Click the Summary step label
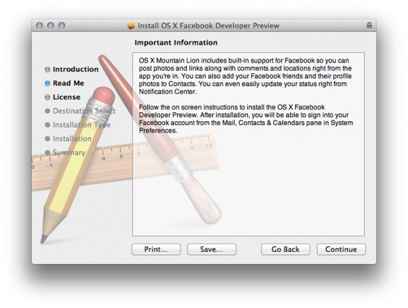This screenshot has width=408, height=308. (69, 152)
